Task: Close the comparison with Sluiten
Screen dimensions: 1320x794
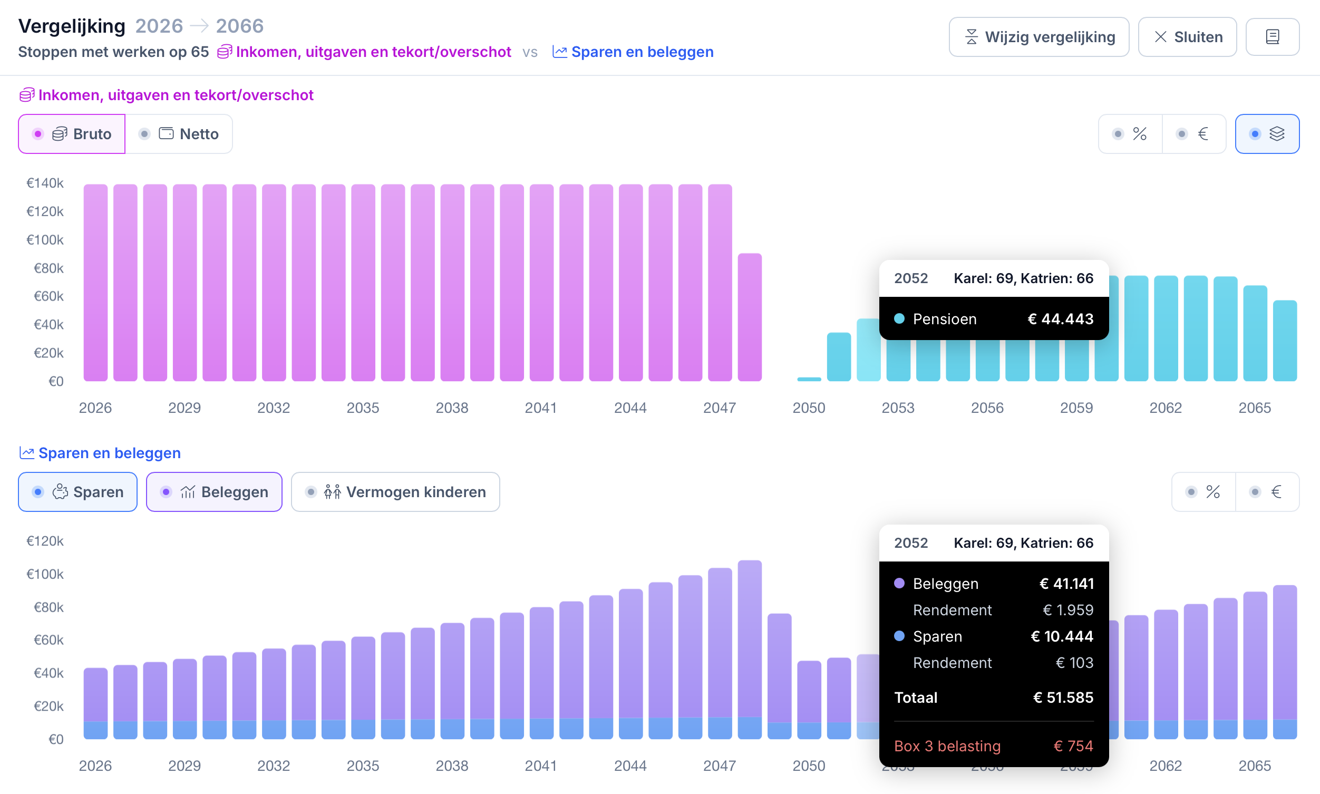Action: (x=1187, y=37)
